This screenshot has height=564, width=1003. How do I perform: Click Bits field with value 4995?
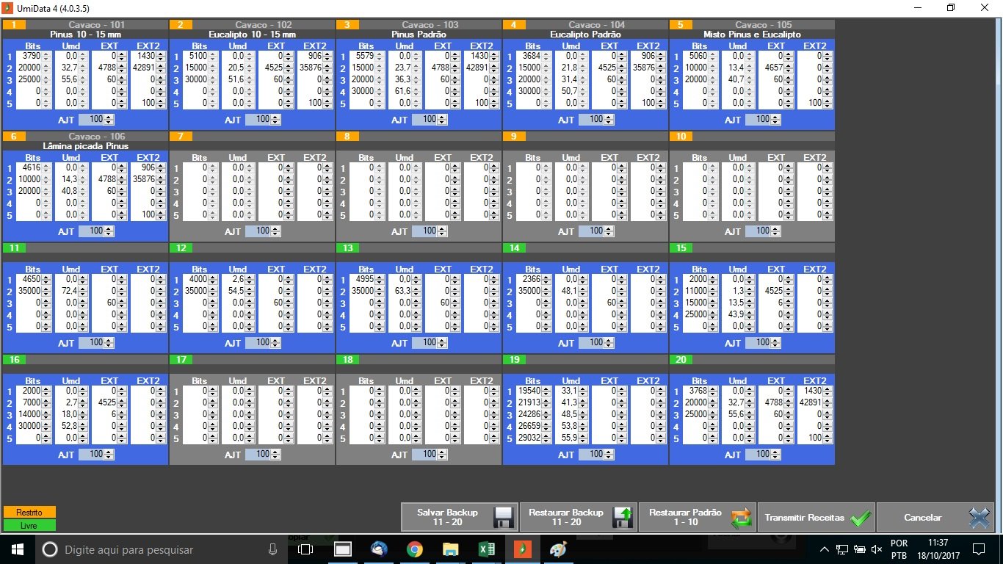click(x=368, y=279)
